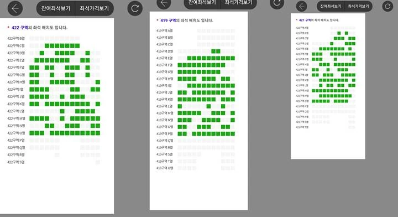The image size is (398, 217).
Task: Select 좌석가격보기 above the 419 구역 panel
Action: click(239, 3)
